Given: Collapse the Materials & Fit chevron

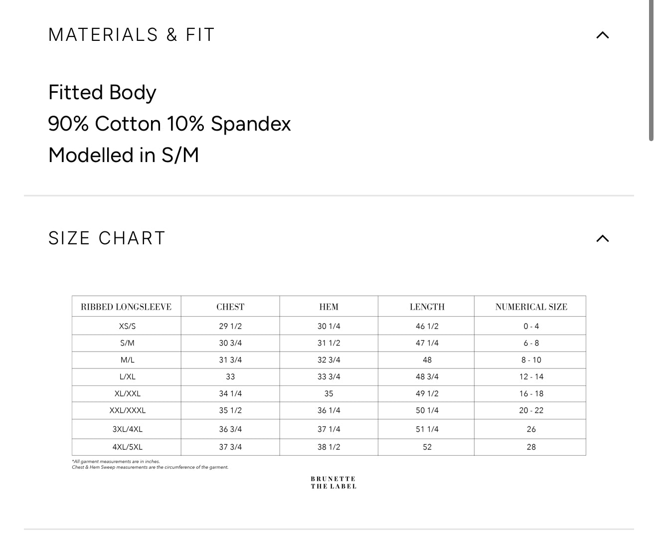Looking at the screenshot, I should (603, 35).
